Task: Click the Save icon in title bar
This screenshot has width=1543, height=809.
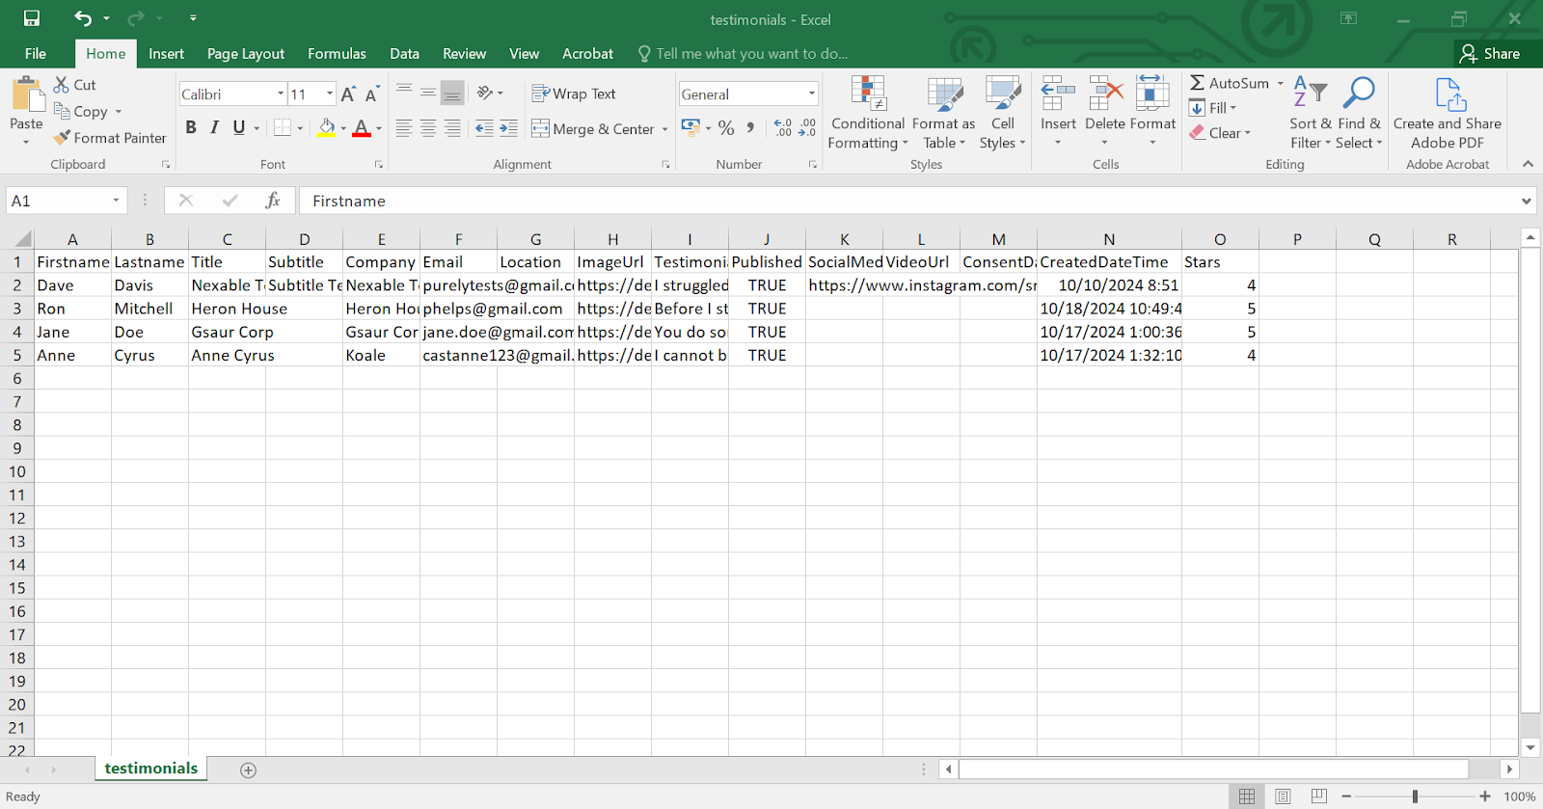Action: tap(32, 18)
